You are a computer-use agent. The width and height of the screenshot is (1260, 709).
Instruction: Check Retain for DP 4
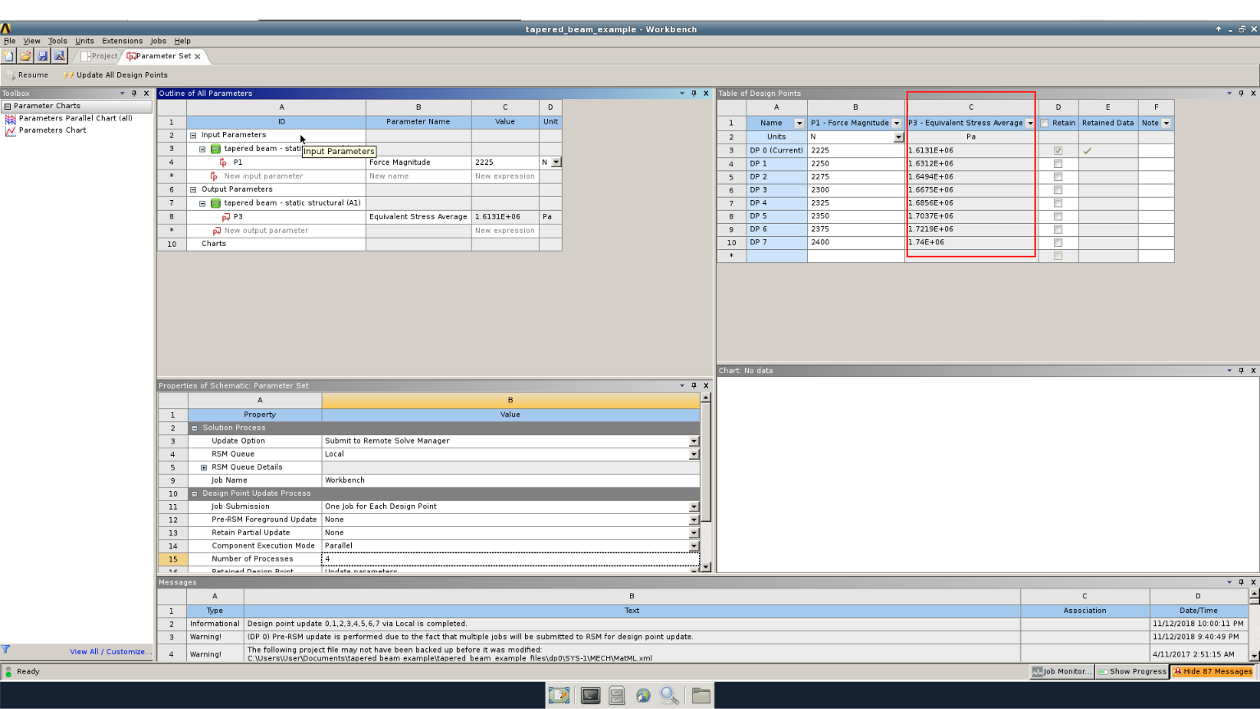click(1058, 203)
